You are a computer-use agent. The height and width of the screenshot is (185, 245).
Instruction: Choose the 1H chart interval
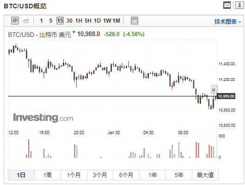coord(79,21)
